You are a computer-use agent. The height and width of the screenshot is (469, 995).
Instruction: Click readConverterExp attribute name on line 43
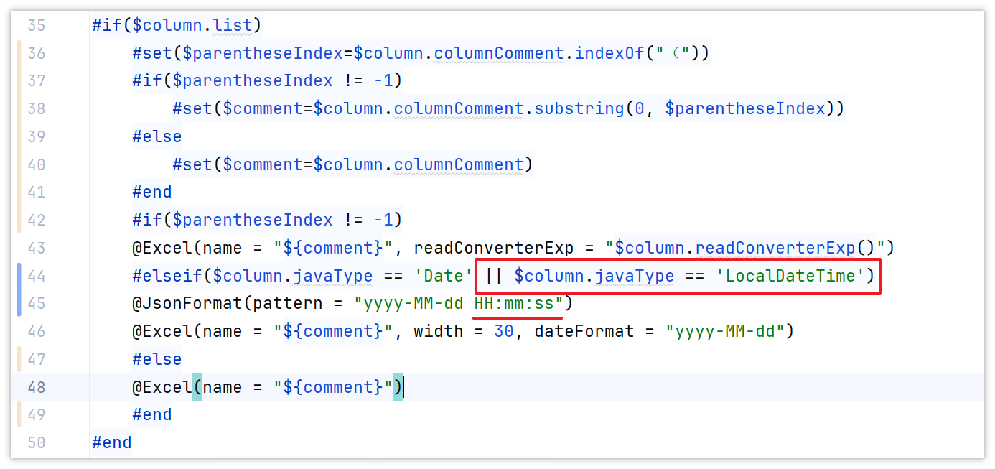pos(494,248)
